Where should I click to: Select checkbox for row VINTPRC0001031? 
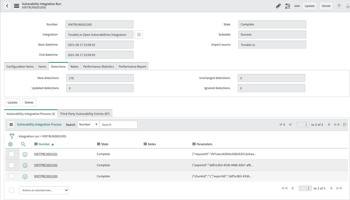(x=12, y=154)
